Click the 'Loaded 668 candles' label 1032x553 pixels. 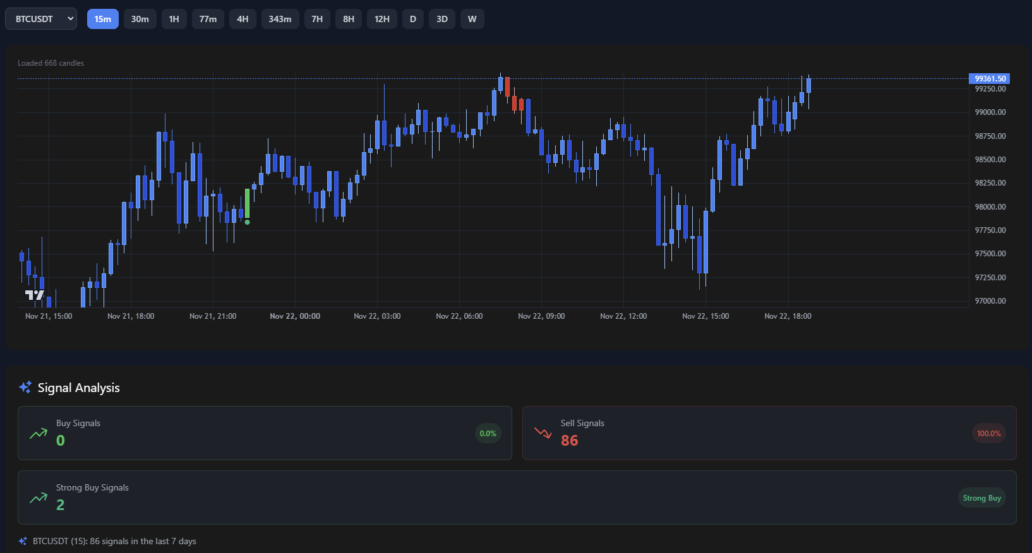(51, 63)
